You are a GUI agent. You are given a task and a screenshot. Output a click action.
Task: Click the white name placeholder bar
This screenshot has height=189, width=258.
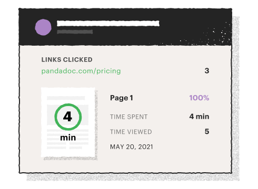tap(108, 24)
